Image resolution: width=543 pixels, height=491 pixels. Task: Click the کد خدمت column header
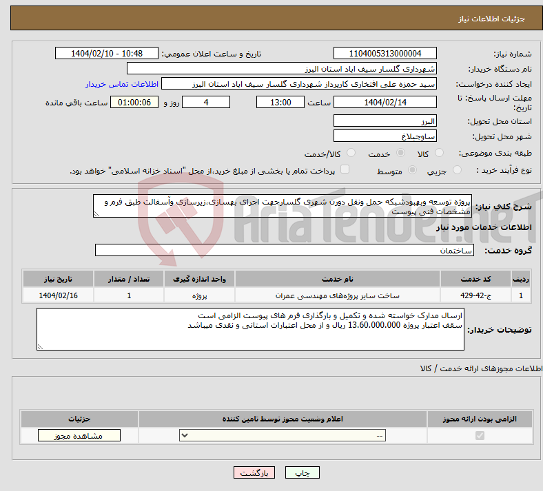pos(476,279)
